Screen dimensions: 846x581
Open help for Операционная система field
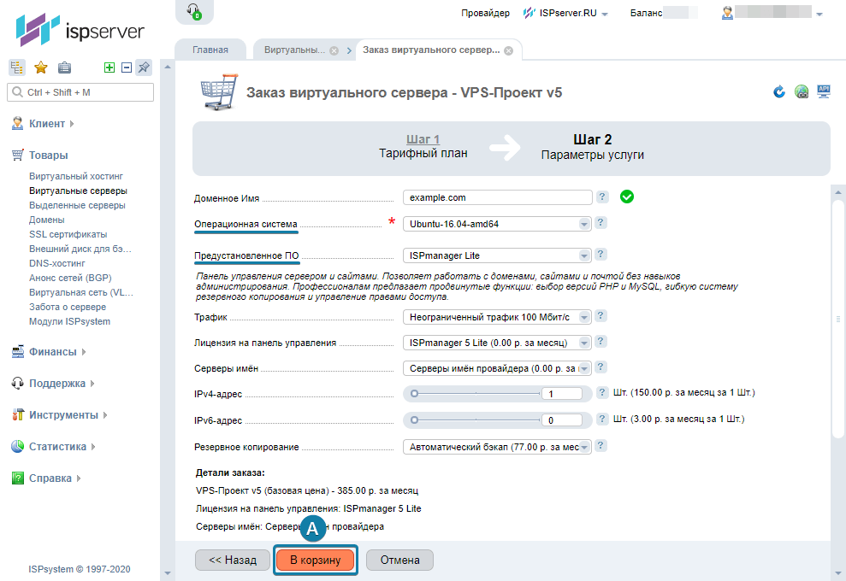pos(600,223)
